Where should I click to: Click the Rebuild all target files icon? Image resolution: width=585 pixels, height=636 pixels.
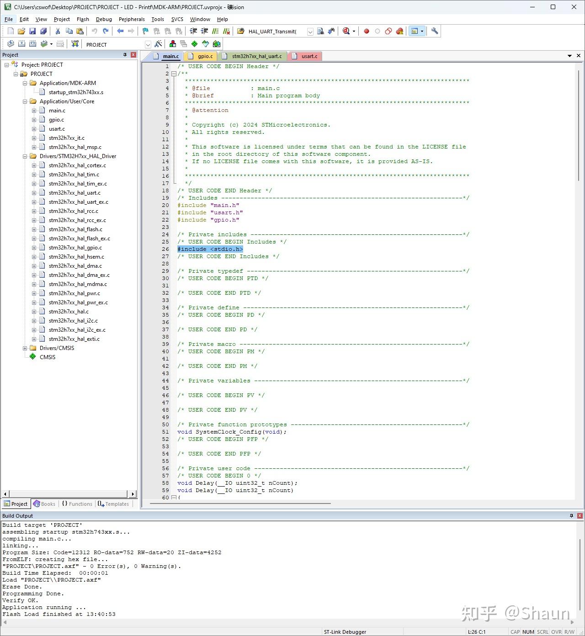[x=32, y=44]
